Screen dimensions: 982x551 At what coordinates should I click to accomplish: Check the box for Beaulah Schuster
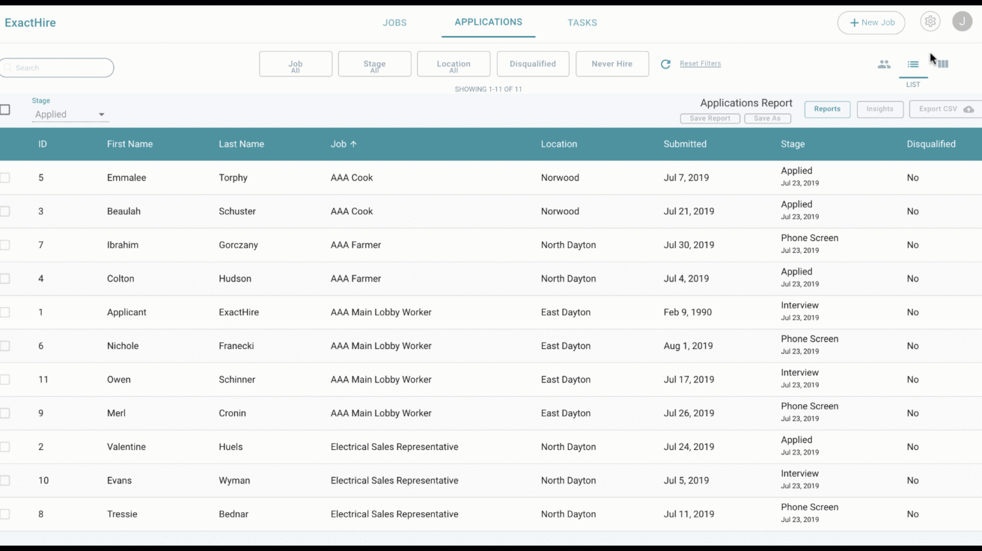[x=5, y=211]
